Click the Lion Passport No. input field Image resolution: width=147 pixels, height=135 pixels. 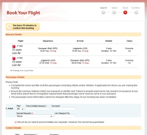(65, 116)
